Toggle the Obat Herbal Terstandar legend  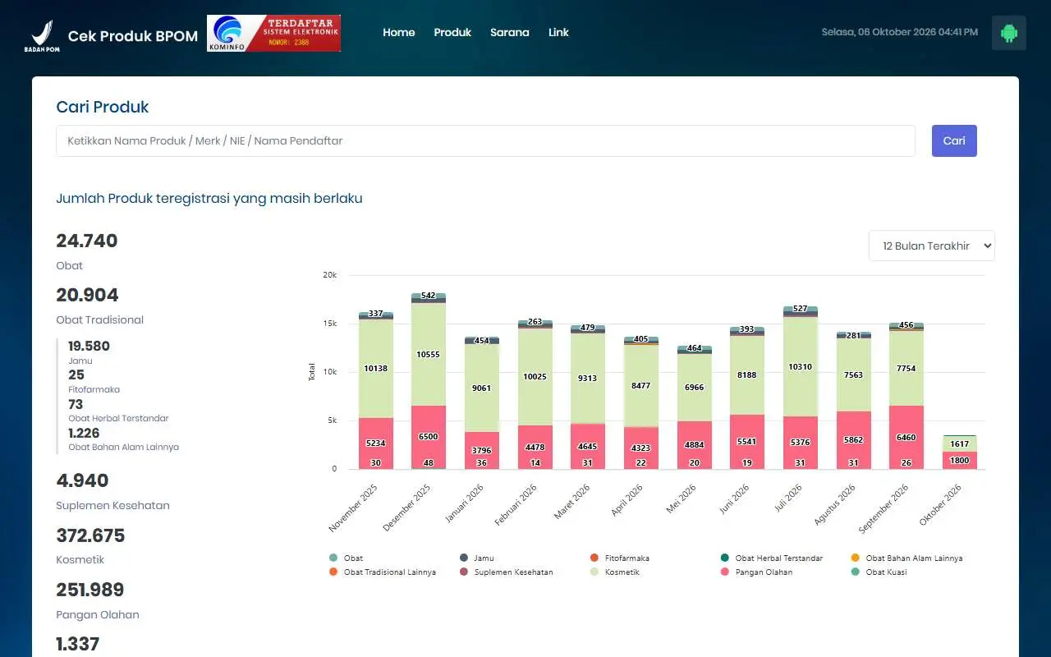[772, 558]
